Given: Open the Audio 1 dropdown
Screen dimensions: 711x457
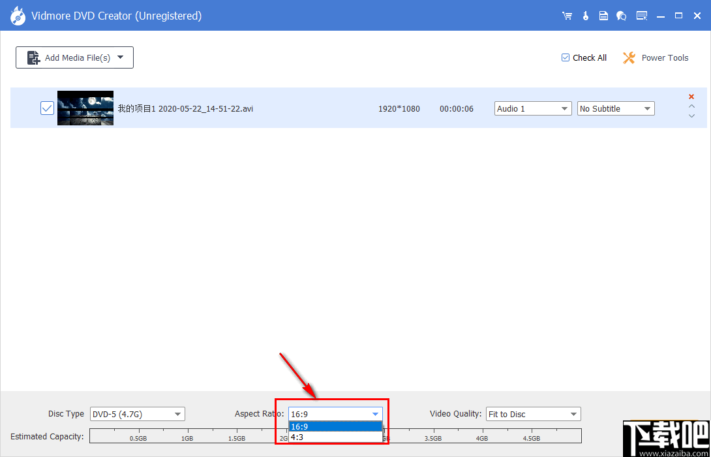Looking at the screenshot, I should coord(532,108).
